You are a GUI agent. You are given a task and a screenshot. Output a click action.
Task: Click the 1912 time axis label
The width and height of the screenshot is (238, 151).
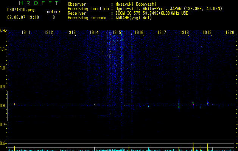pyautogui.click(x=48, y=32)
